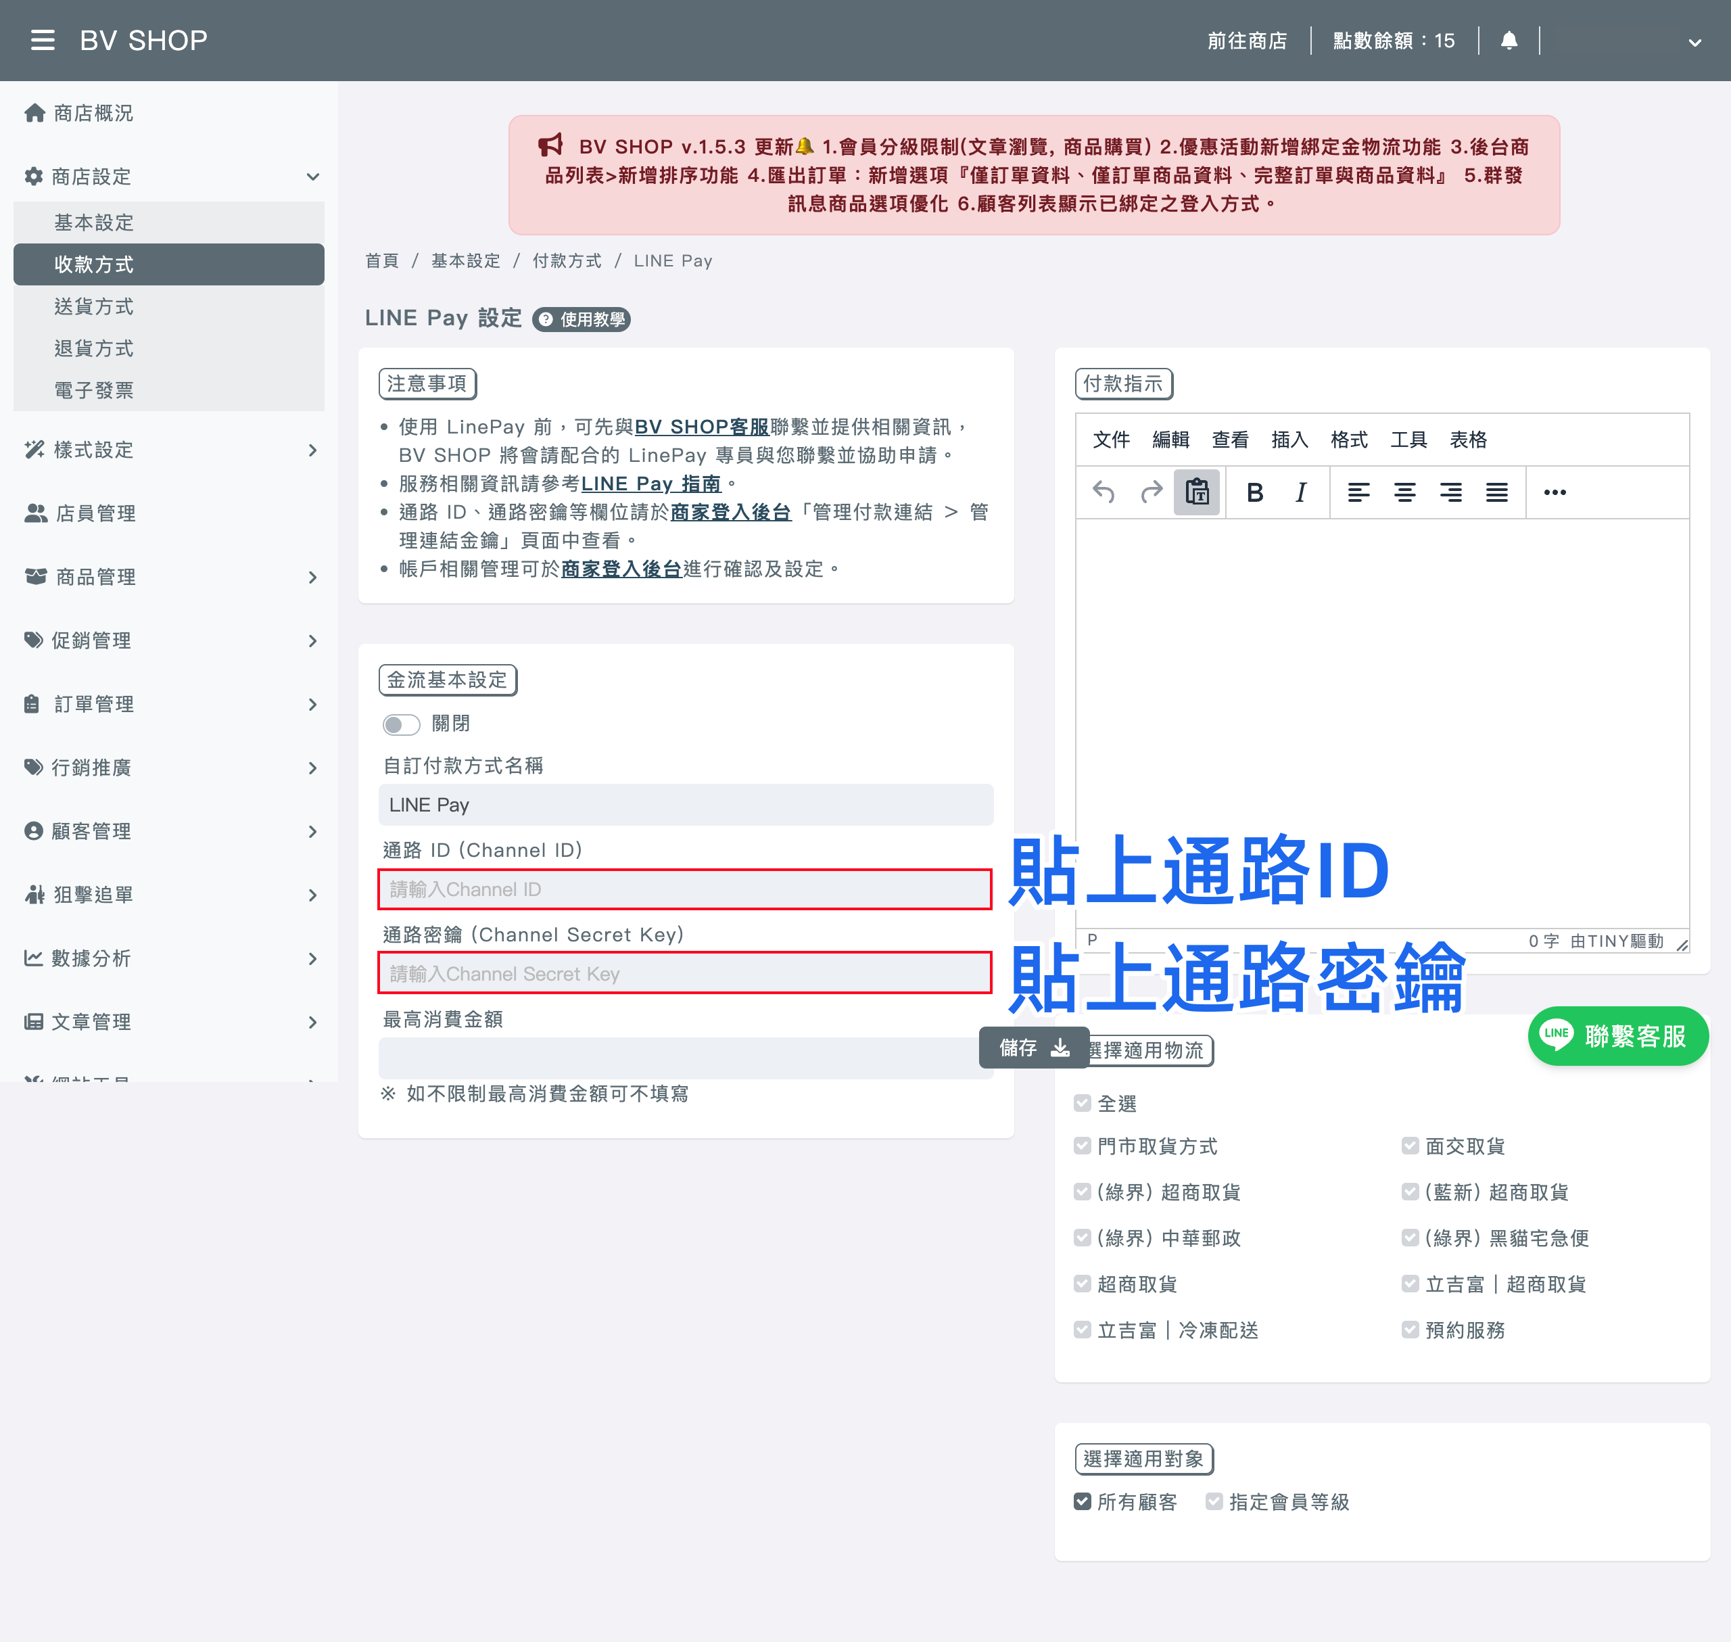Expand the 樣式設定 sidebar section
This screenshot has width=1731, height=1642.
pos(169,450)
